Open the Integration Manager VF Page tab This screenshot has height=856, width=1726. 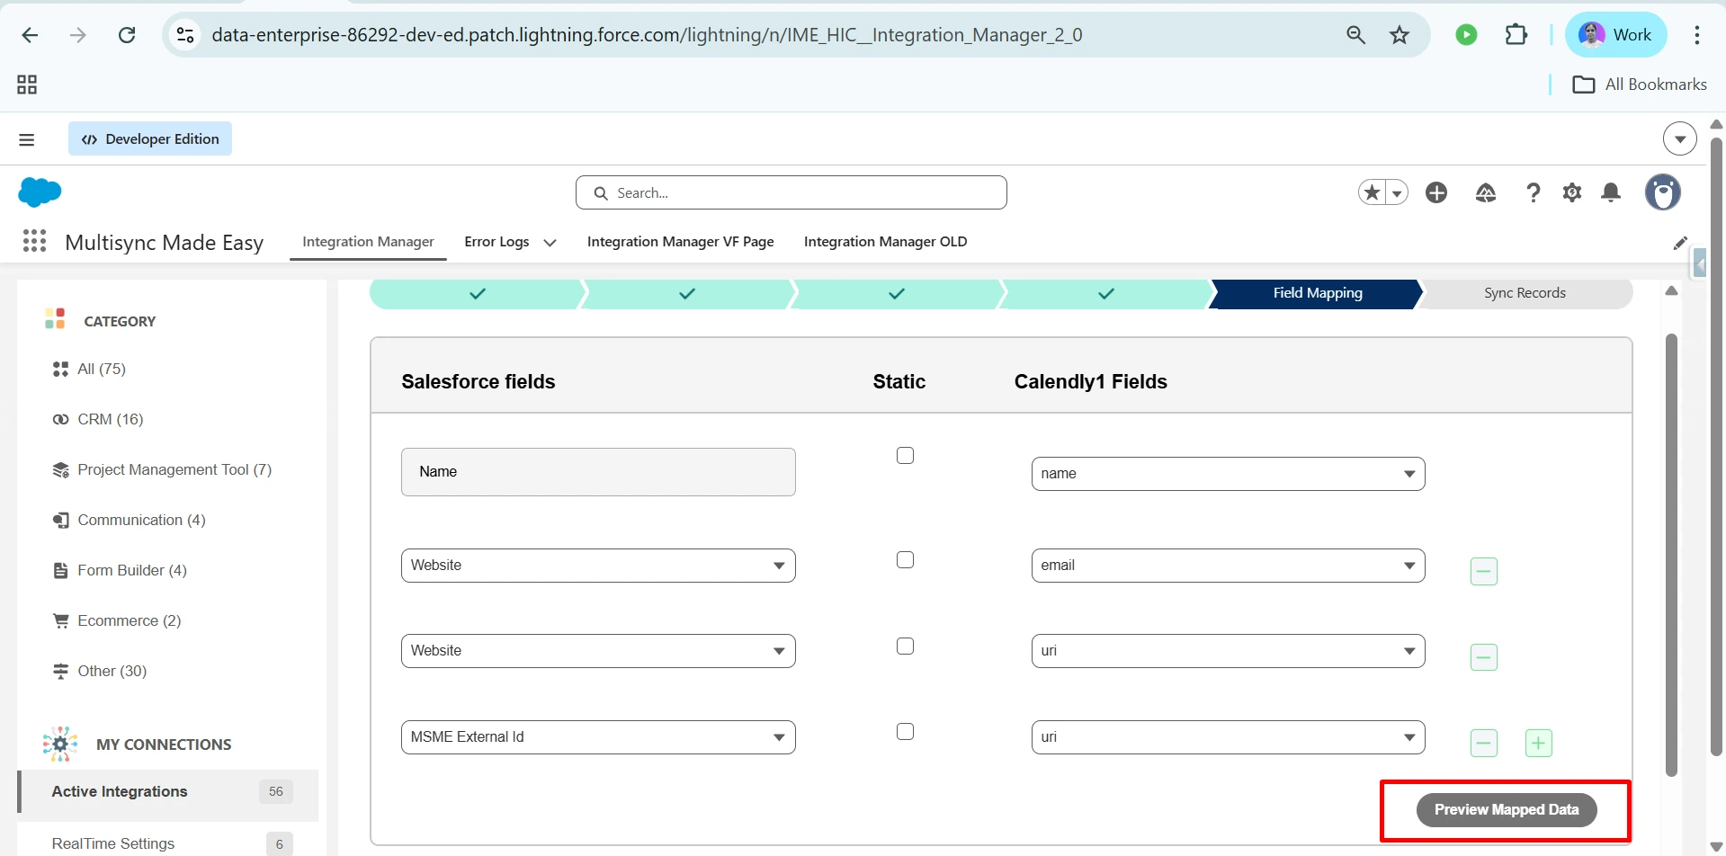pyautogui.click(x=680, y=241)
